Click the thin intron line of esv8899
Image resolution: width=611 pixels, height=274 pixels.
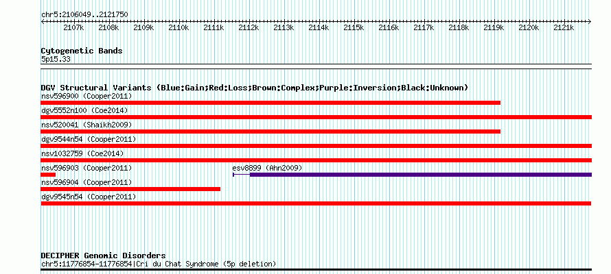coord(242,175)
